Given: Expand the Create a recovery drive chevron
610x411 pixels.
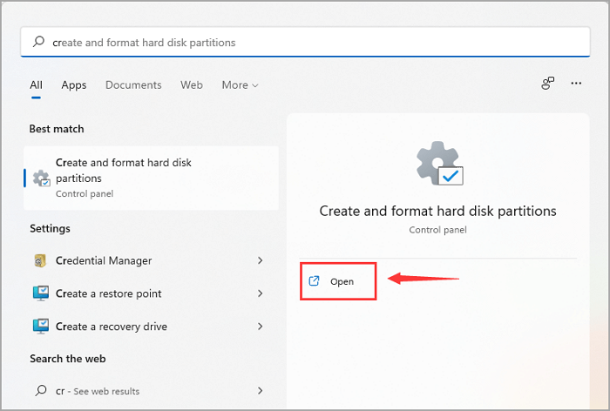Looking at the screenshot, I should (x=261, y=327).
